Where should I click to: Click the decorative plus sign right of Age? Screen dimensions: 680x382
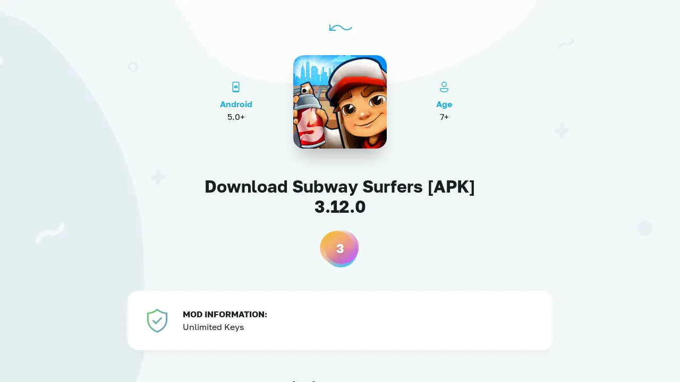click(562, 131)
